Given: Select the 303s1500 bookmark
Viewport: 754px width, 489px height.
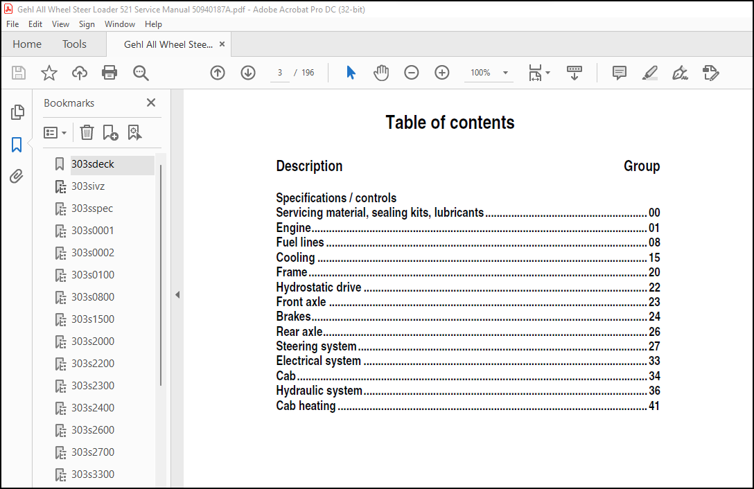Looking at the screenshot, I should (x=93, y=319).
